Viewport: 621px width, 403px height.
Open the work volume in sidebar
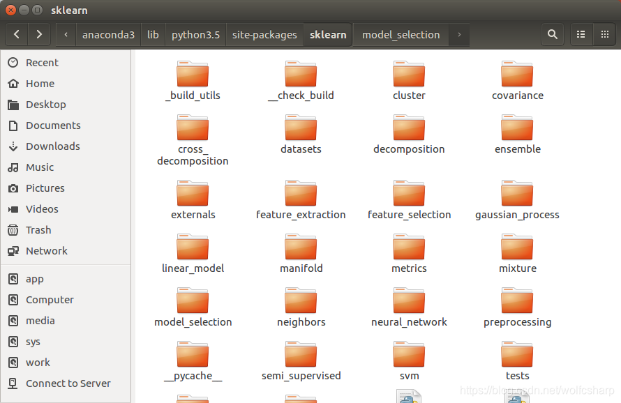66,363
